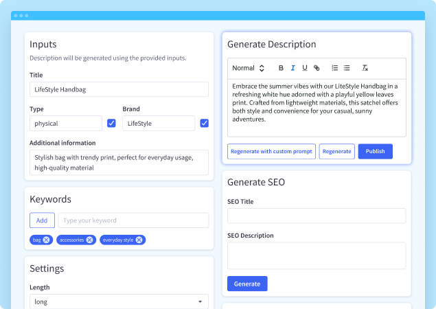
Task: Click the Generate SEO button
Action: pos(247,284)
